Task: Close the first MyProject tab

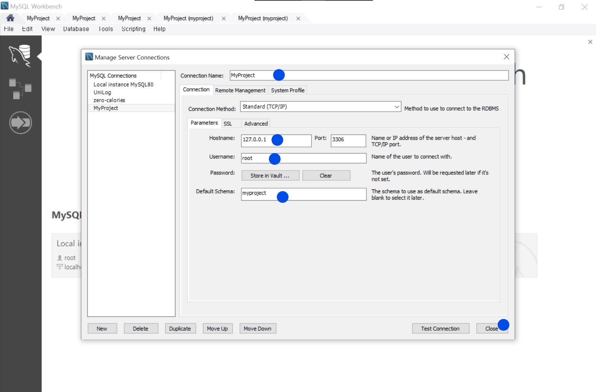Action: coord(58,19)
